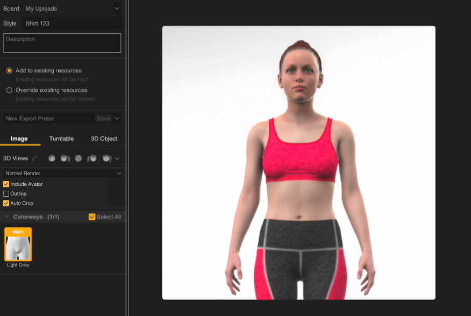Uncheck the Include Avatar checkbox
471x316 pixels.
pyautogui.click(x=6, y=184)
